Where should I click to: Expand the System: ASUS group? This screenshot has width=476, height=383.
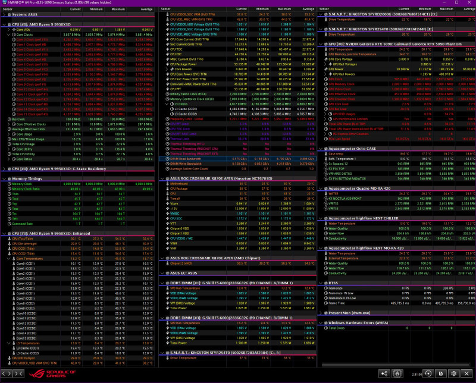coord(4,14)
